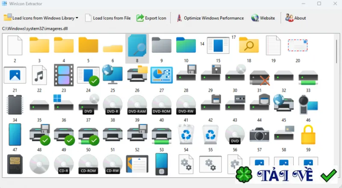Image resolution: width=342 pixels, height=188 pixels.
Task: Select the DVD disc icon 56
Action: (x=235, y=134)
